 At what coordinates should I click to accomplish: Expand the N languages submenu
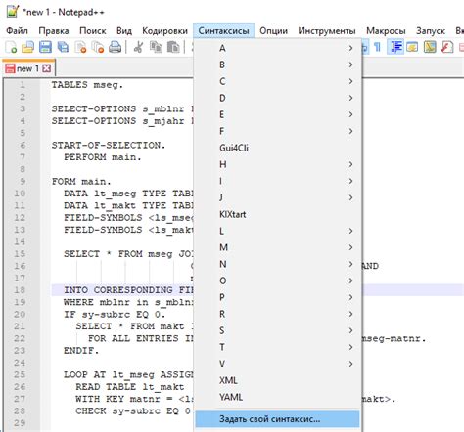tap(277, 264)
